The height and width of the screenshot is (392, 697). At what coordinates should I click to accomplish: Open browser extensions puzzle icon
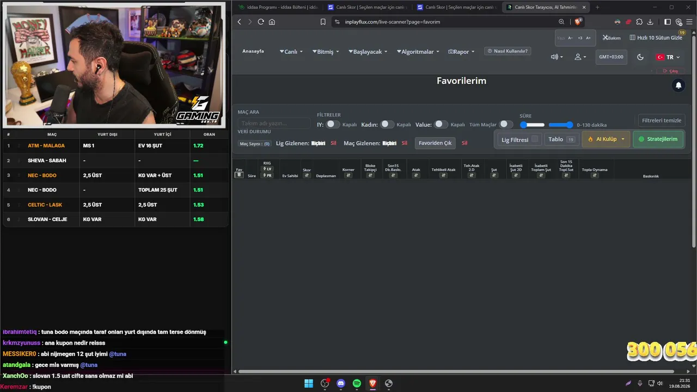[x=639, y=22]
